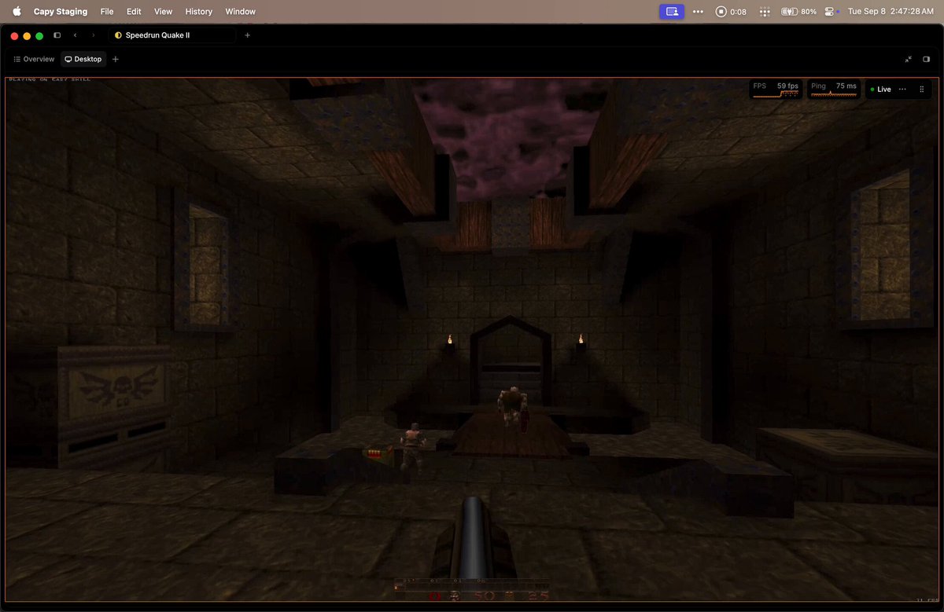Click the drag handle dots beside Live
Image resolution: width=944 pixels, height=612 pixels.
tap(922, 90)
